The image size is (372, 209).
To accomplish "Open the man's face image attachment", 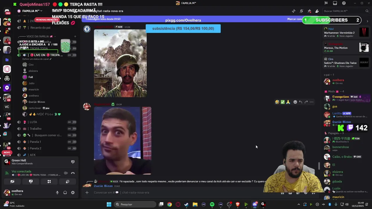I will (x=123, y=141).
